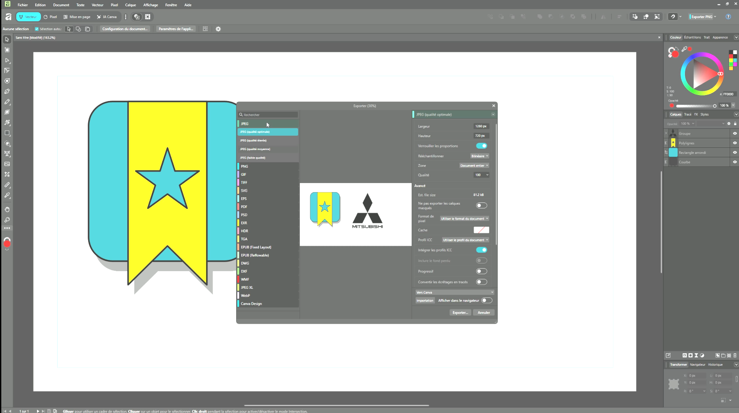This screenshot has width=739, height=413.
Task: Select PNG in the export format list
Action: pos(244,166)
